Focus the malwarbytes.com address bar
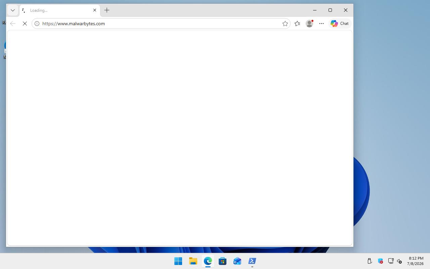The width and height of the screenshot is (430, 269). click(x=161, y=24)
